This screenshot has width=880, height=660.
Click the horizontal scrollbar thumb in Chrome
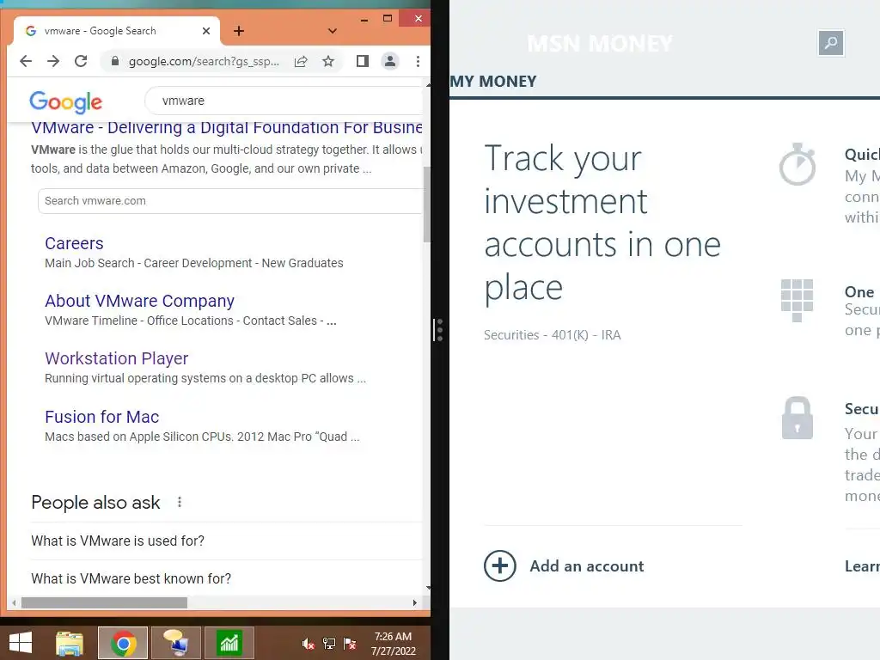(104, 602)
